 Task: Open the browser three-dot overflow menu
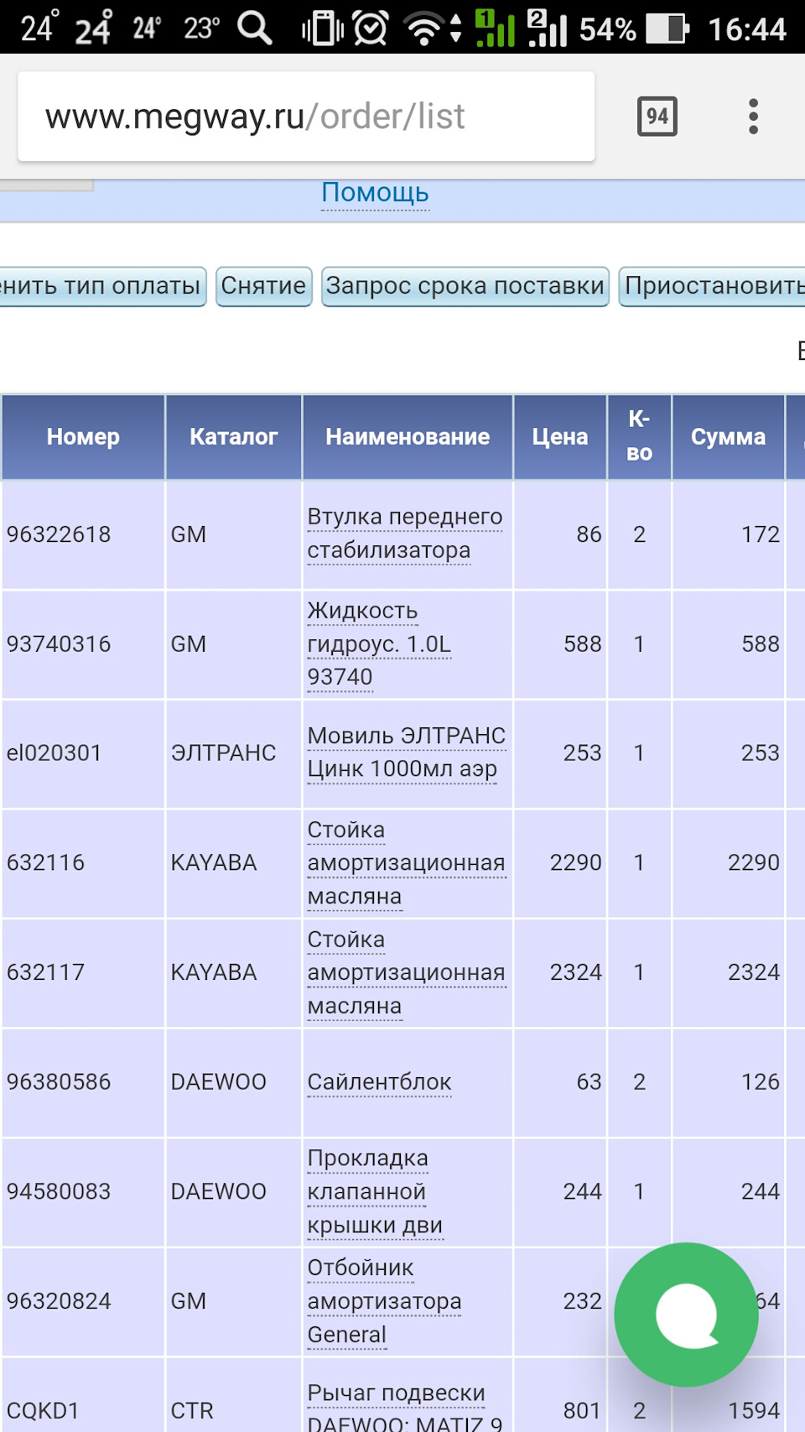point(753,117)
